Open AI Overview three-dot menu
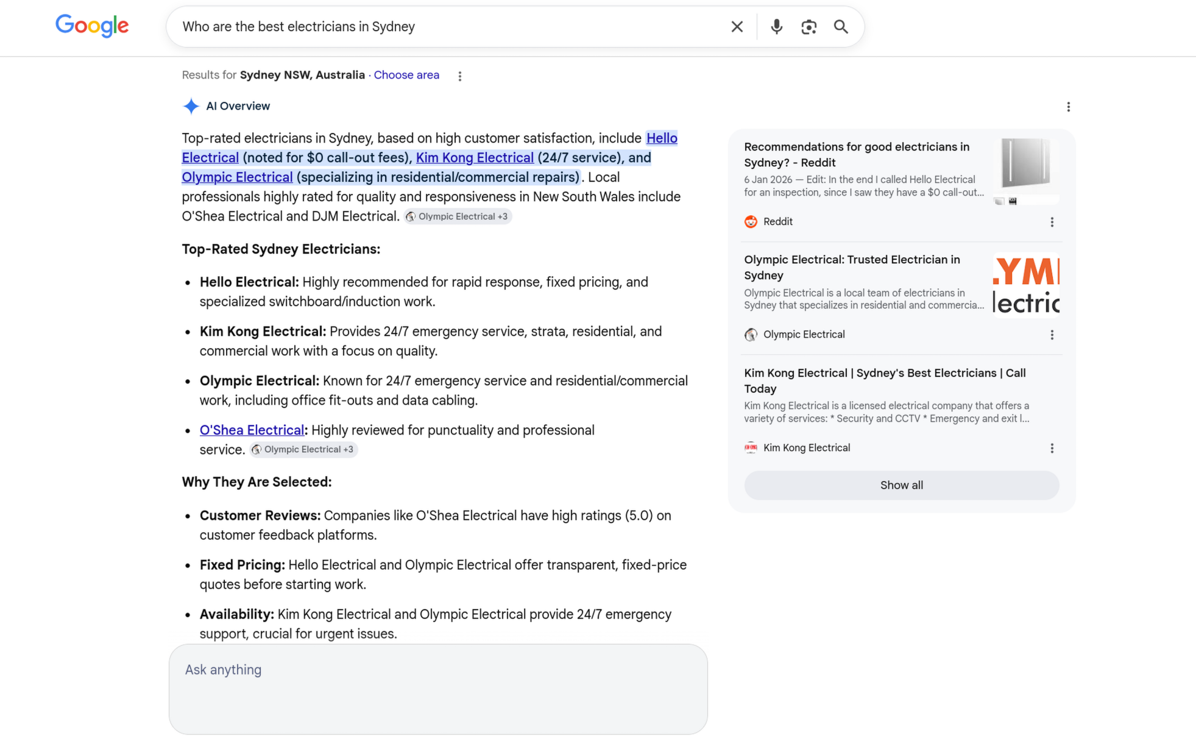The width and height of the screenshot is (1196, 749). pyautogui.click(x=1068, y=107)
